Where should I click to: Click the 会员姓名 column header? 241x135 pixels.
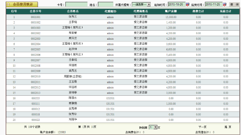(x=73, y=11)
